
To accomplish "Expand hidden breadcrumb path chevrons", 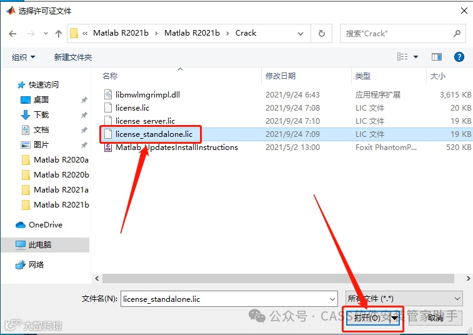I will pos(85,33).
